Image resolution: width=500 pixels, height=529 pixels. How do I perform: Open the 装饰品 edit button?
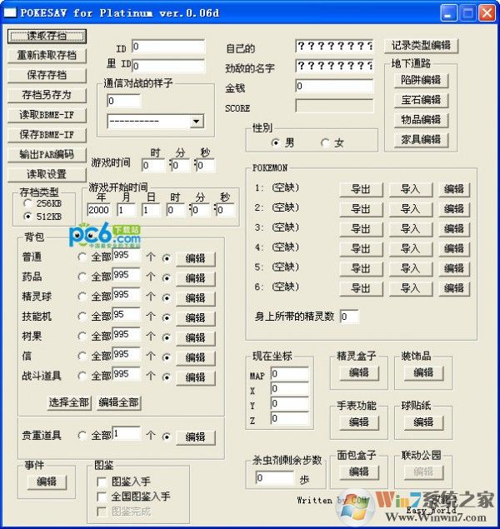[424, 372]
